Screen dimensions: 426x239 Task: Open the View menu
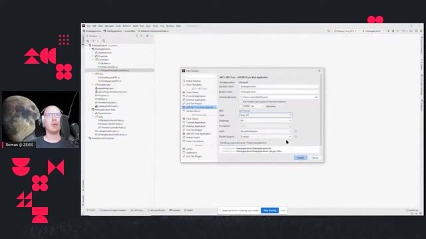point(101,26)
